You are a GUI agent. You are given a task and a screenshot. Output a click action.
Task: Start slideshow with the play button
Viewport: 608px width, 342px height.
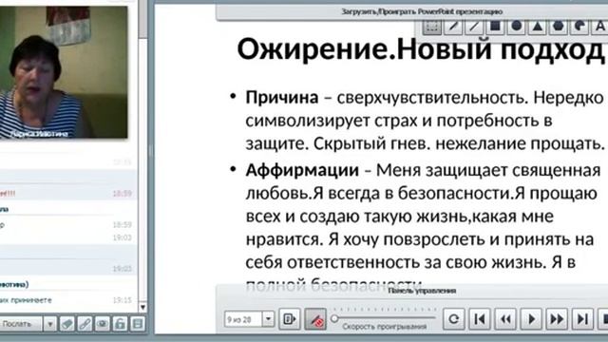pos(531,319)
